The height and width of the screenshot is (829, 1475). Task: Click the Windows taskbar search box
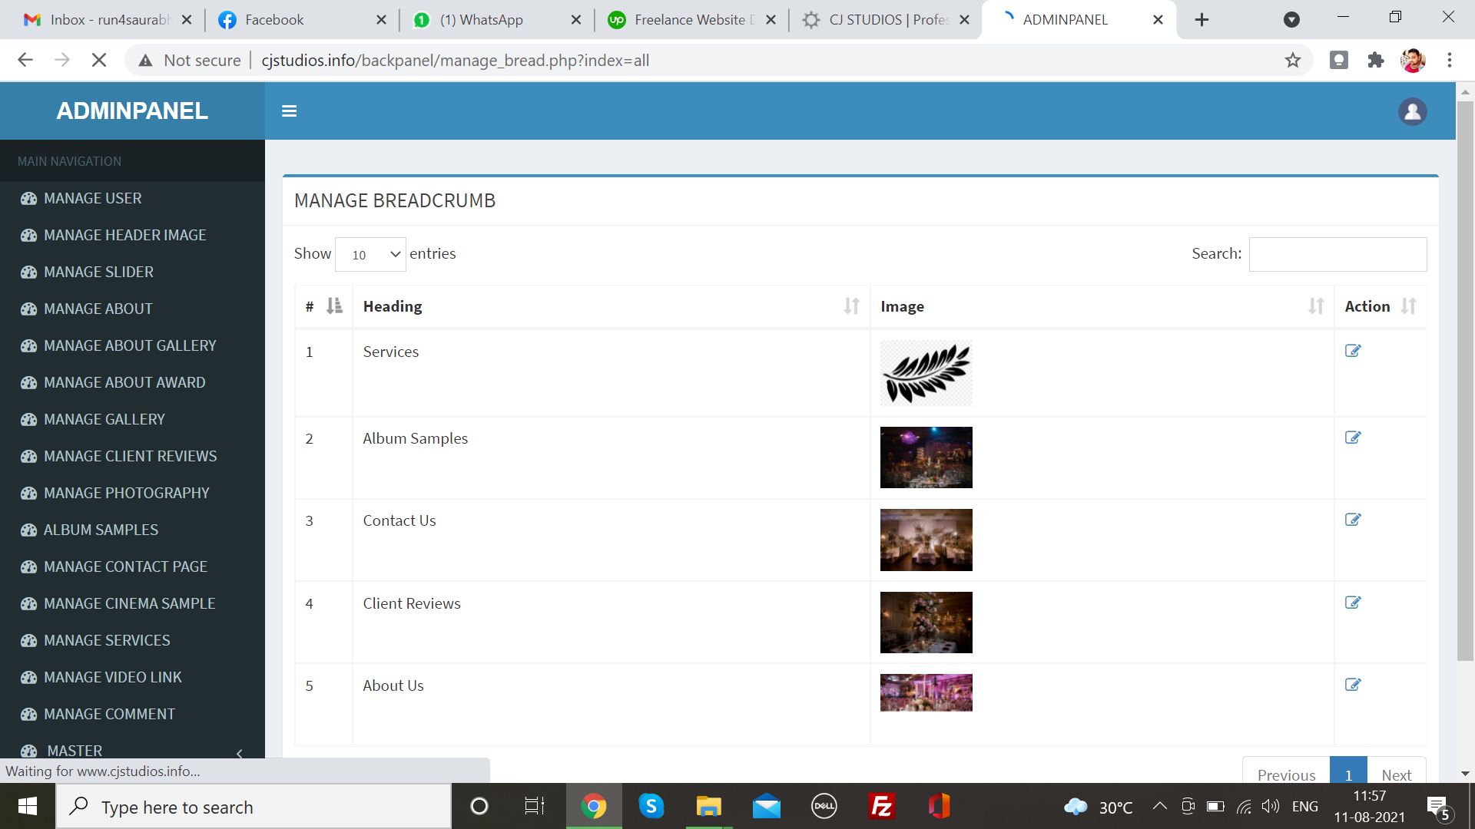click(254, 806)
